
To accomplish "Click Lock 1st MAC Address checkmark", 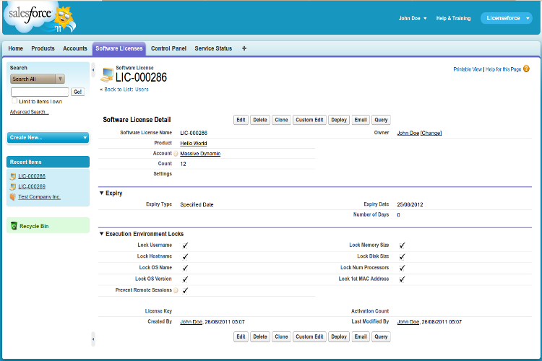I will 402,279.
